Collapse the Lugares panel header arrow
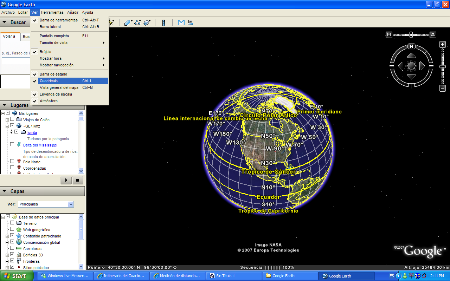450x281 pixels. [x=5, y=105]
